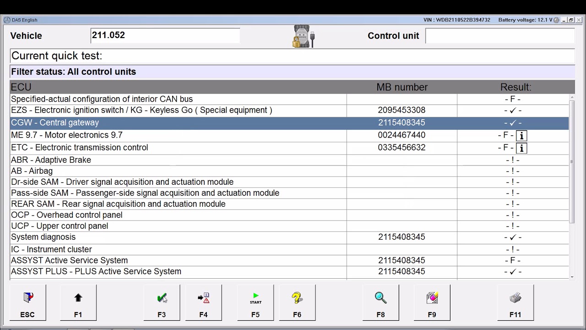This screenshot has height=330, width=586.
Task: Click the ESC exit button
Action: (27, 303)
